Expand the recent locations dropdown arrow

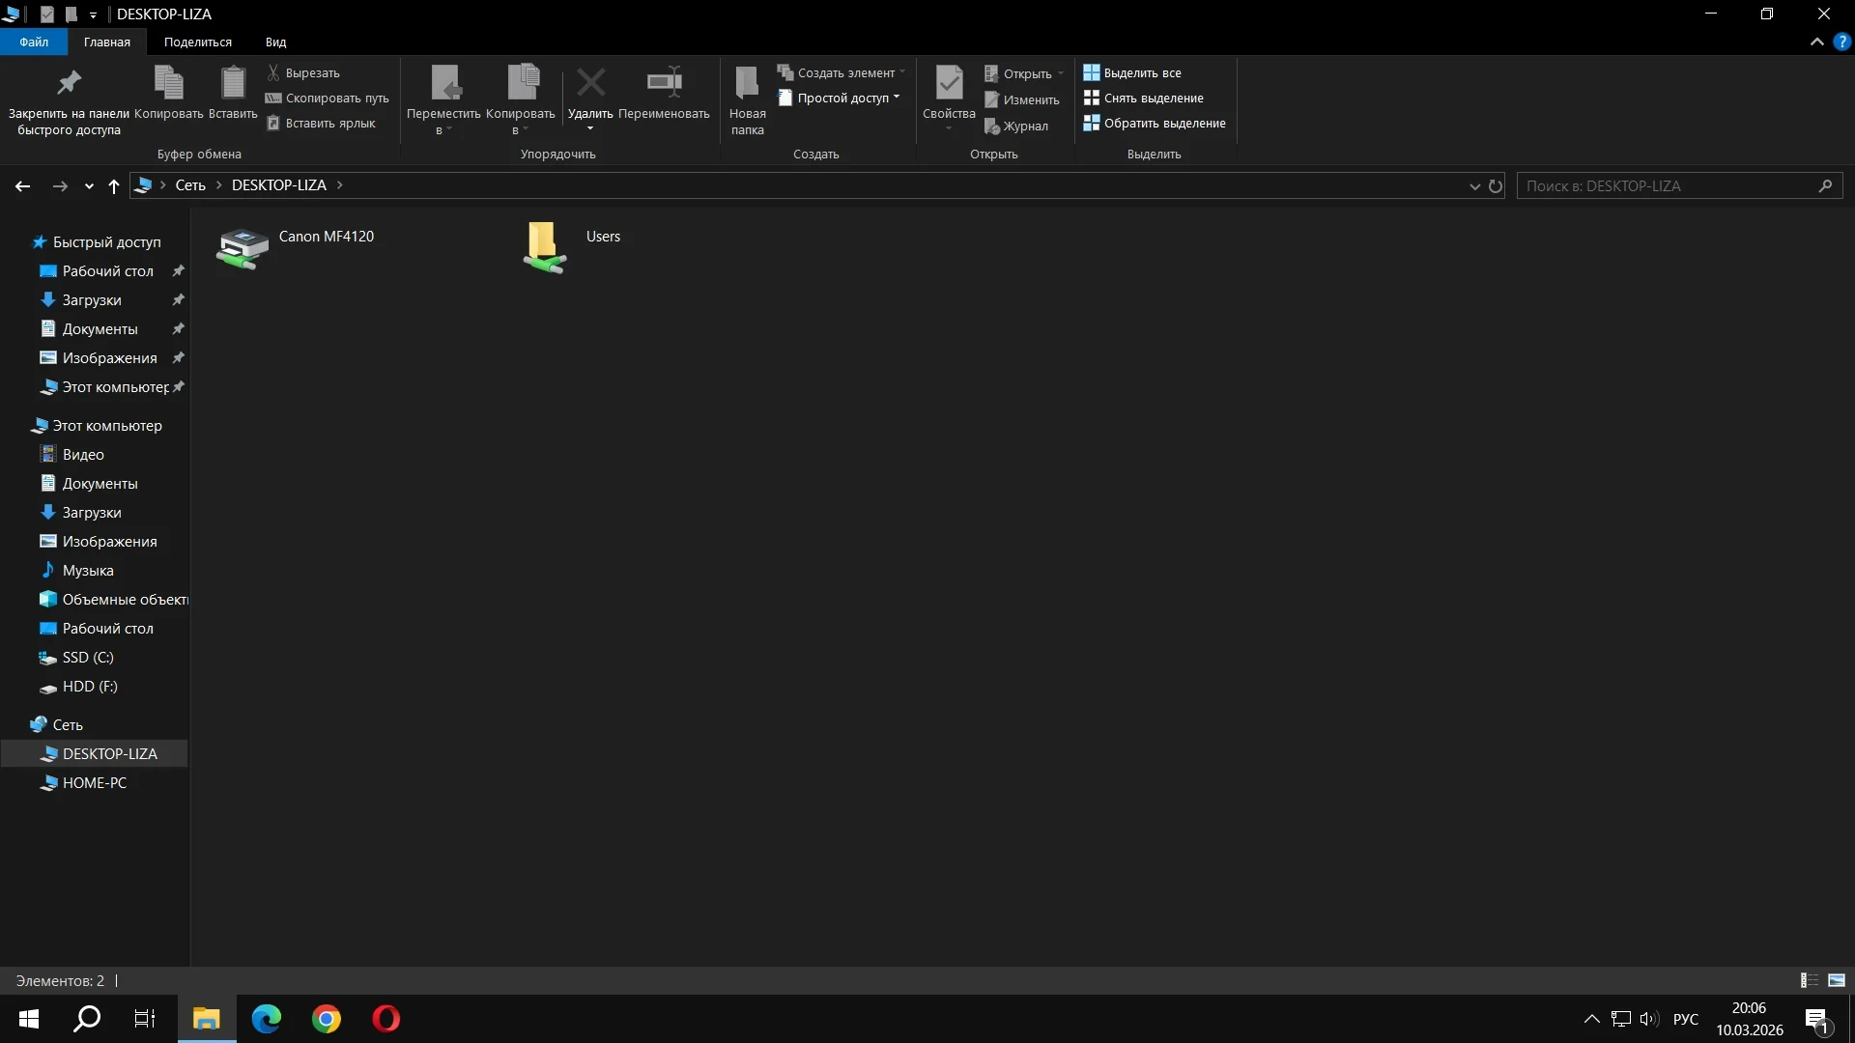(x=89, y=186)
